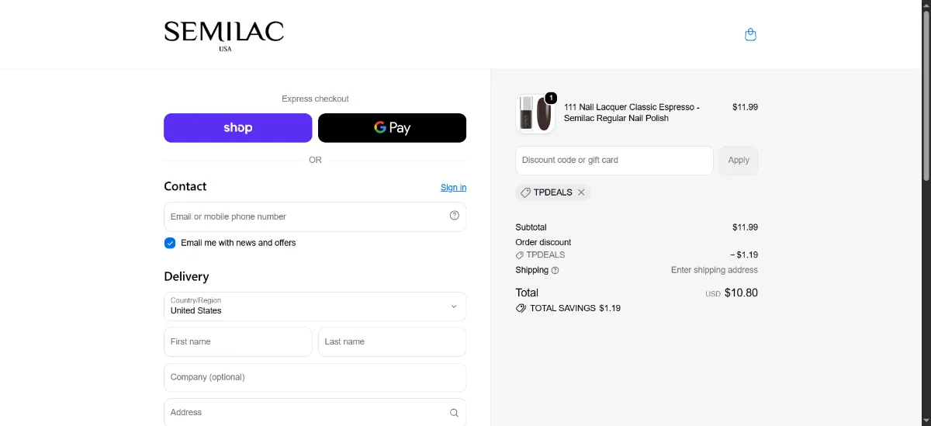
Task: Click the Enter shipping address text
Action: (x=715, y=270)
